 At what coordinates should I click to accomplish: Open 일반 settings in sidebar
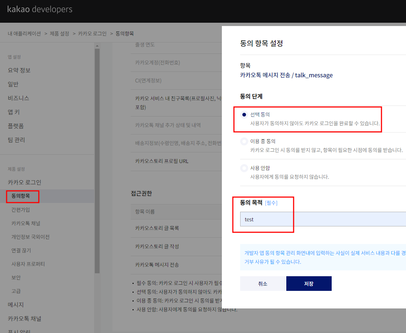coord(13,84)
